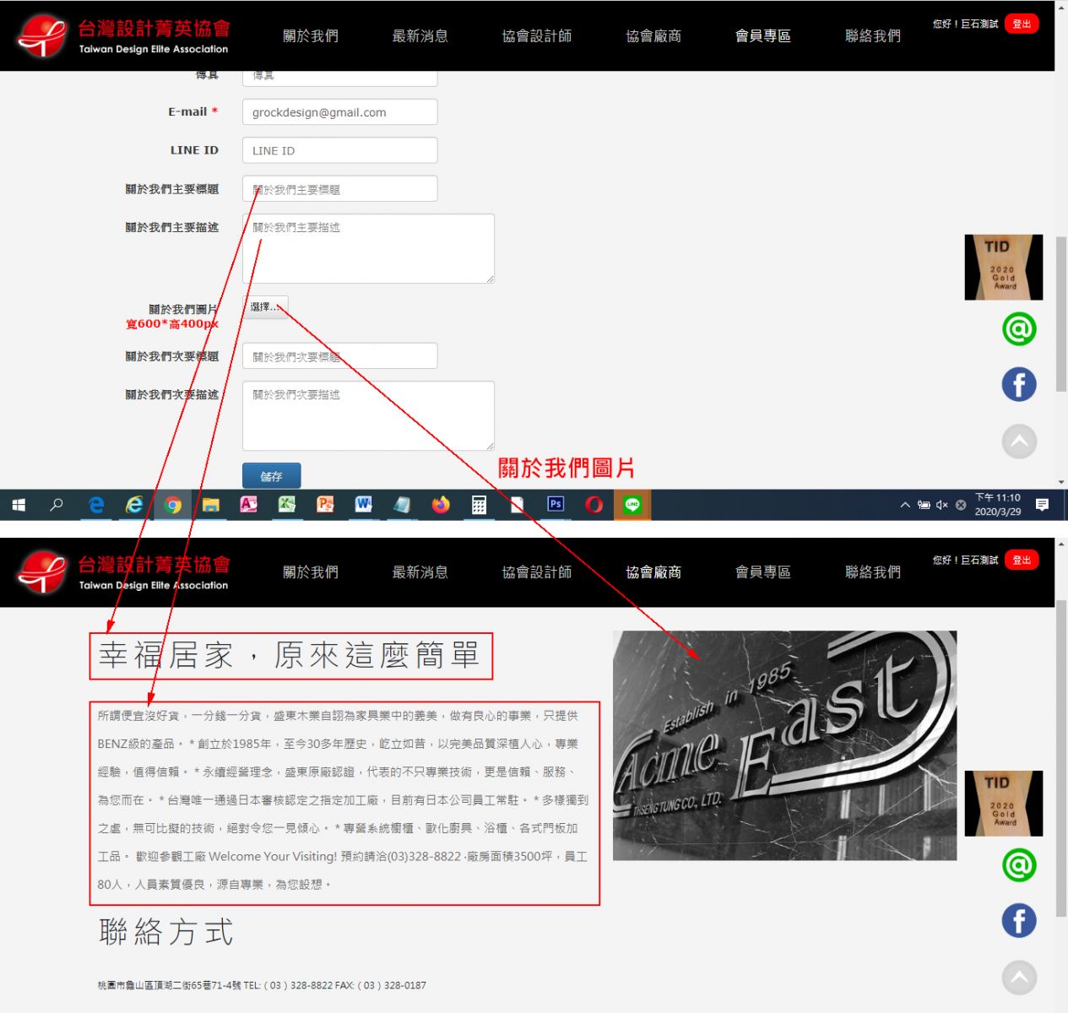Image resolution: width=1068 pixels, height=1013 pixels.
Task: Open 聯絡我們 in the 幸福居家 page navigation
Action: point(873,572)
